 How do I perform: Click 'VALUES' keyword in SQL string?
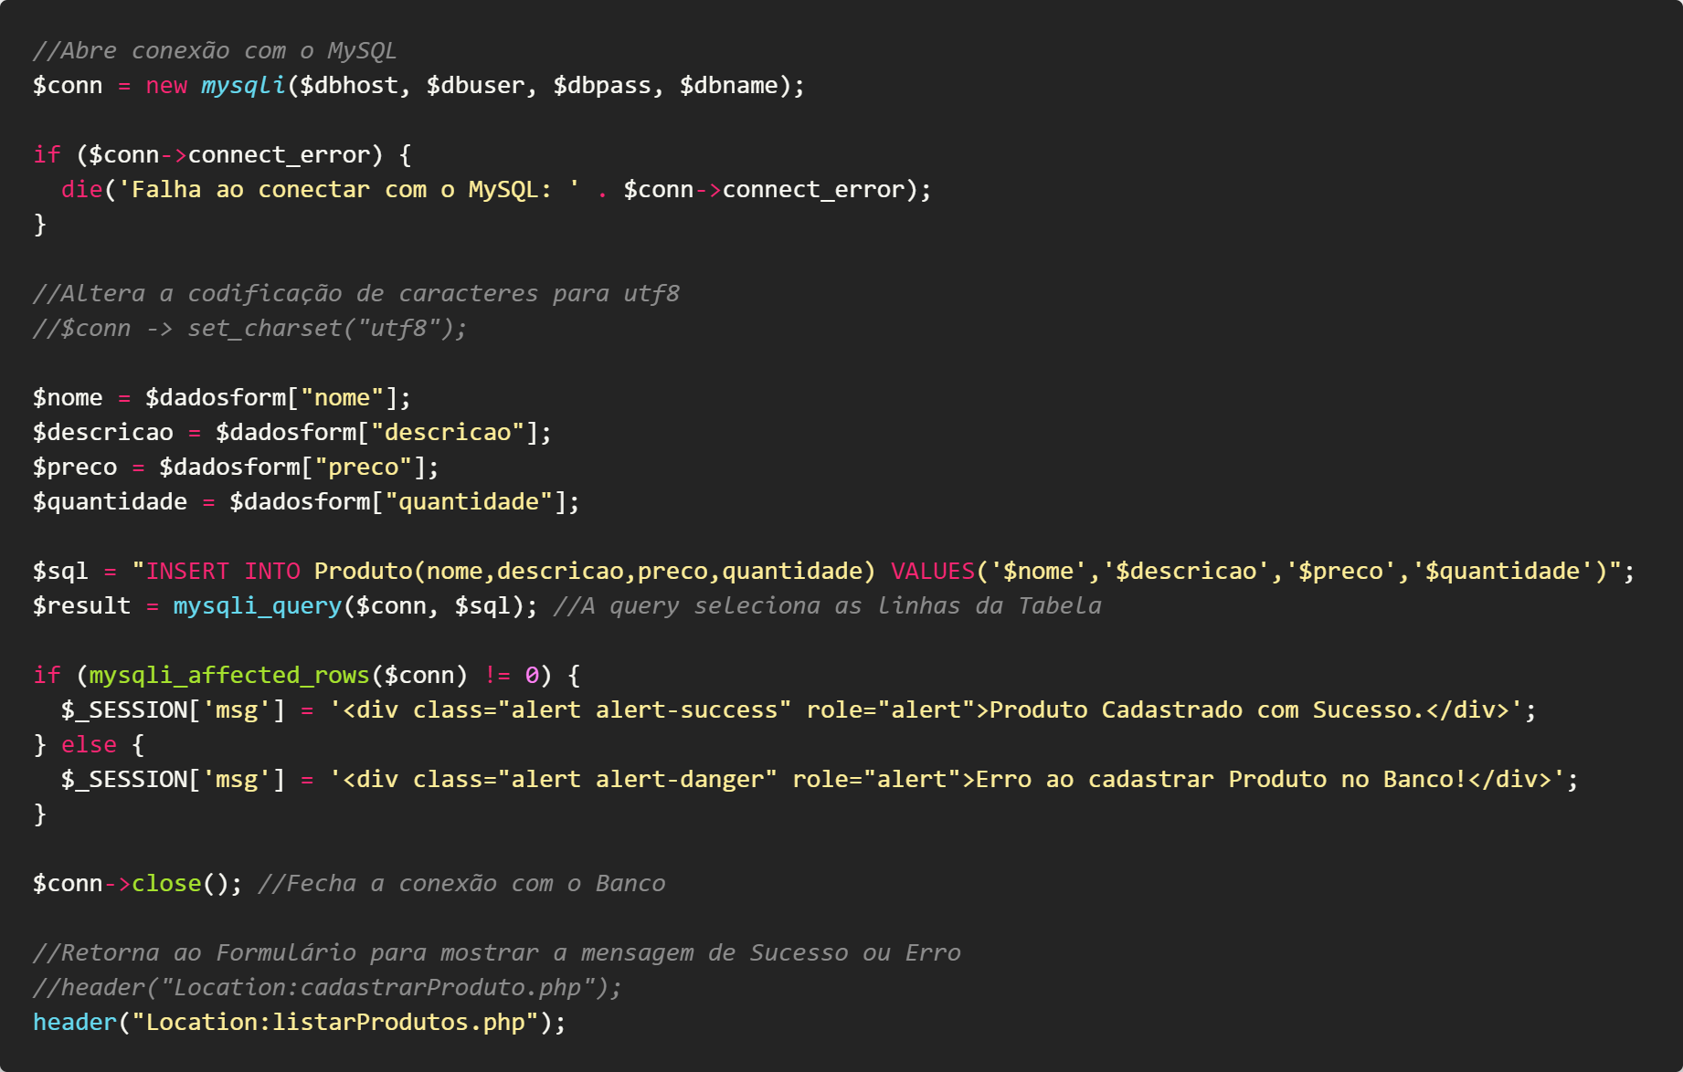click(x=933, y=571)
